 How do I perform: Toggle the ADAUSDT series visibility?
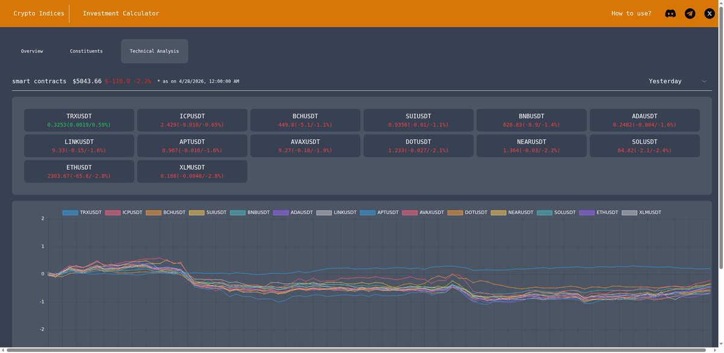click(280, 212)
